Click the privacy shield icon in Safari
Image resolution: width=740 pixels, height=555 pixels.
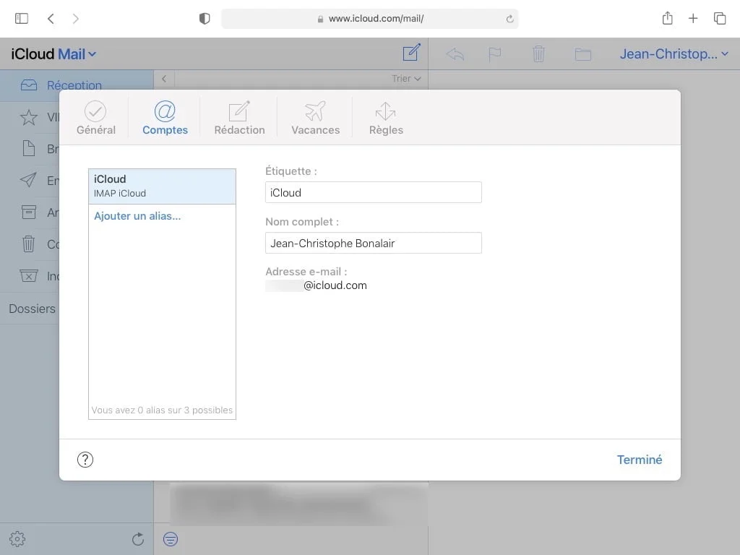[x=205, y=18]
